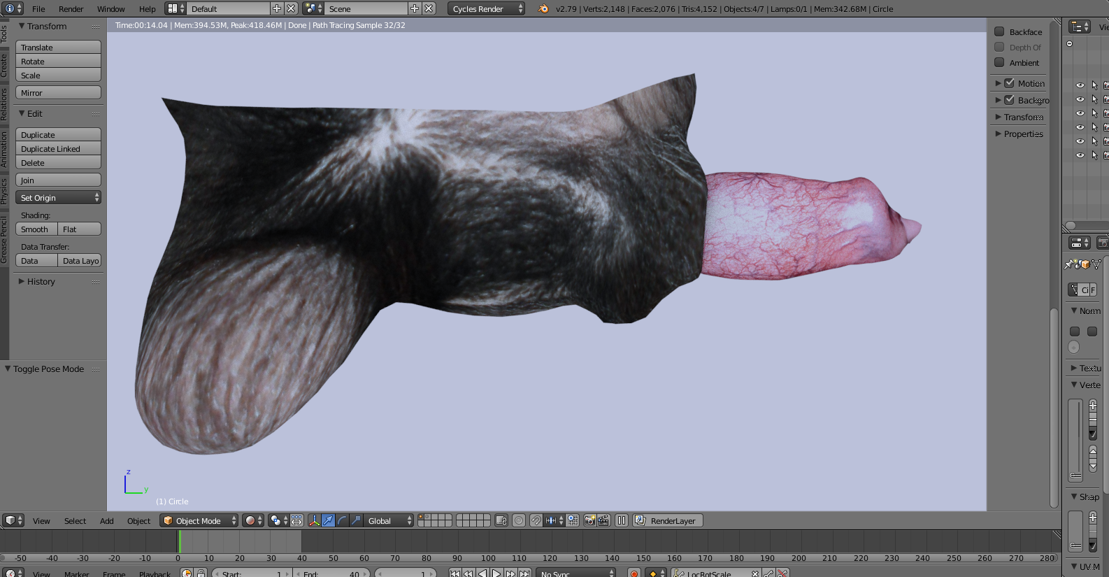Screen dimensions: 1109x577
Task: Click frame 100 on the timeline ruler
Action: click(488, 558)
